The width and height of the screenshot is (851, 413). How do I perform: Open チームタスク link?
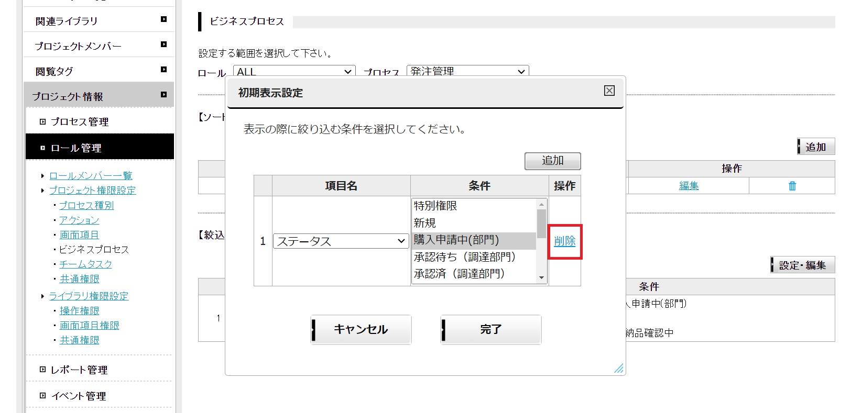85,264
